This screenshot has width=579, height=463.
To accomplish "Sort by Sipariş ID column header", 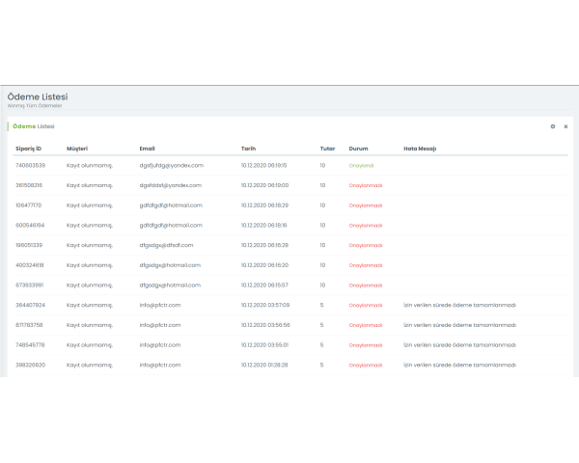I will (x=29, y=149).
